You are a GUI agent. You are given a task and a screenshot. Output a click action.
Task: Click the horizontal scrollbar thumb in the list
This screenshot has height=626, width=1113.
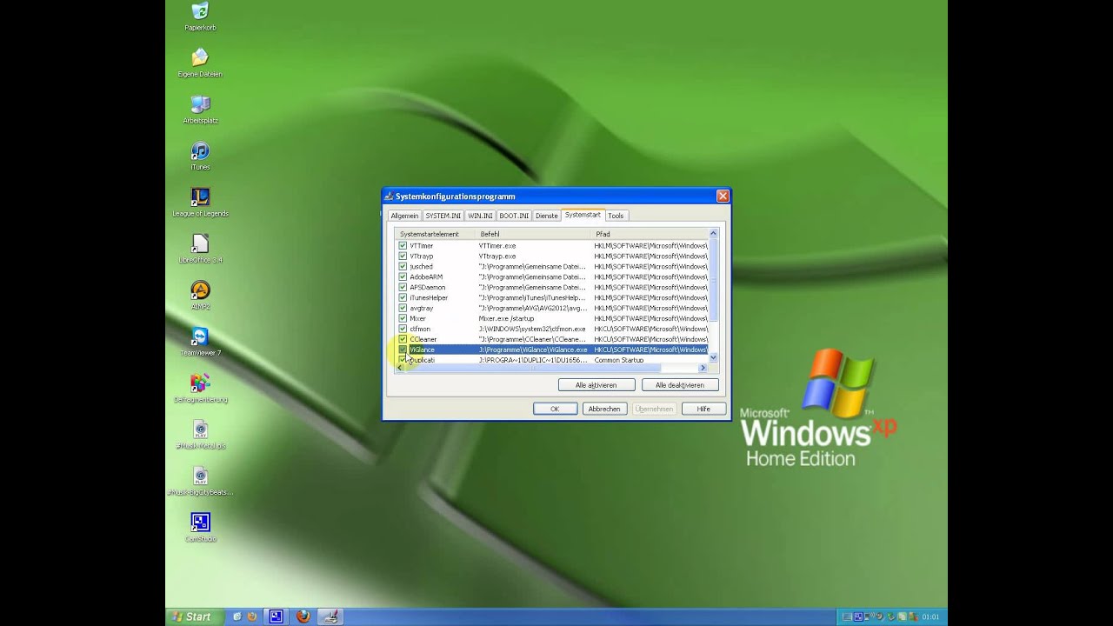535,368
